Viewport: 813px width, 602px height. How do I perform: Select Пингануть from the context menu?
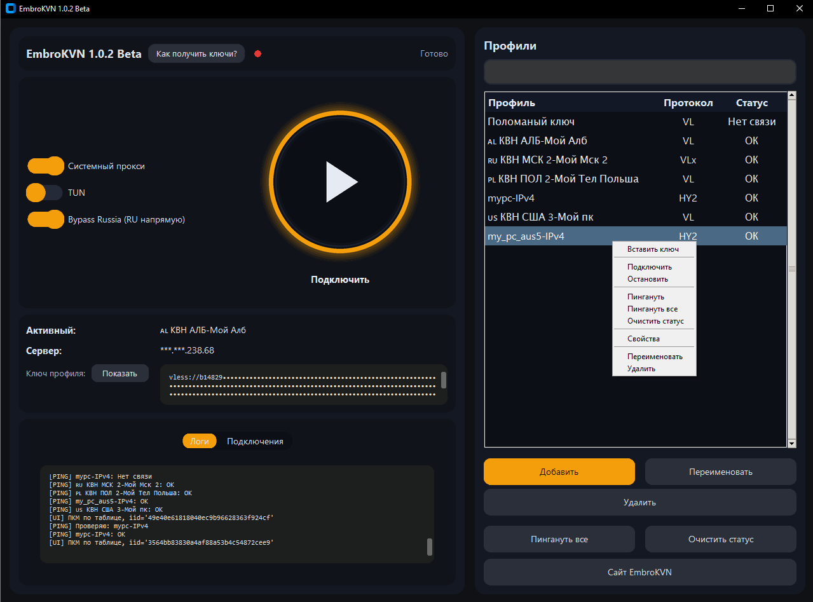(645, 297)
